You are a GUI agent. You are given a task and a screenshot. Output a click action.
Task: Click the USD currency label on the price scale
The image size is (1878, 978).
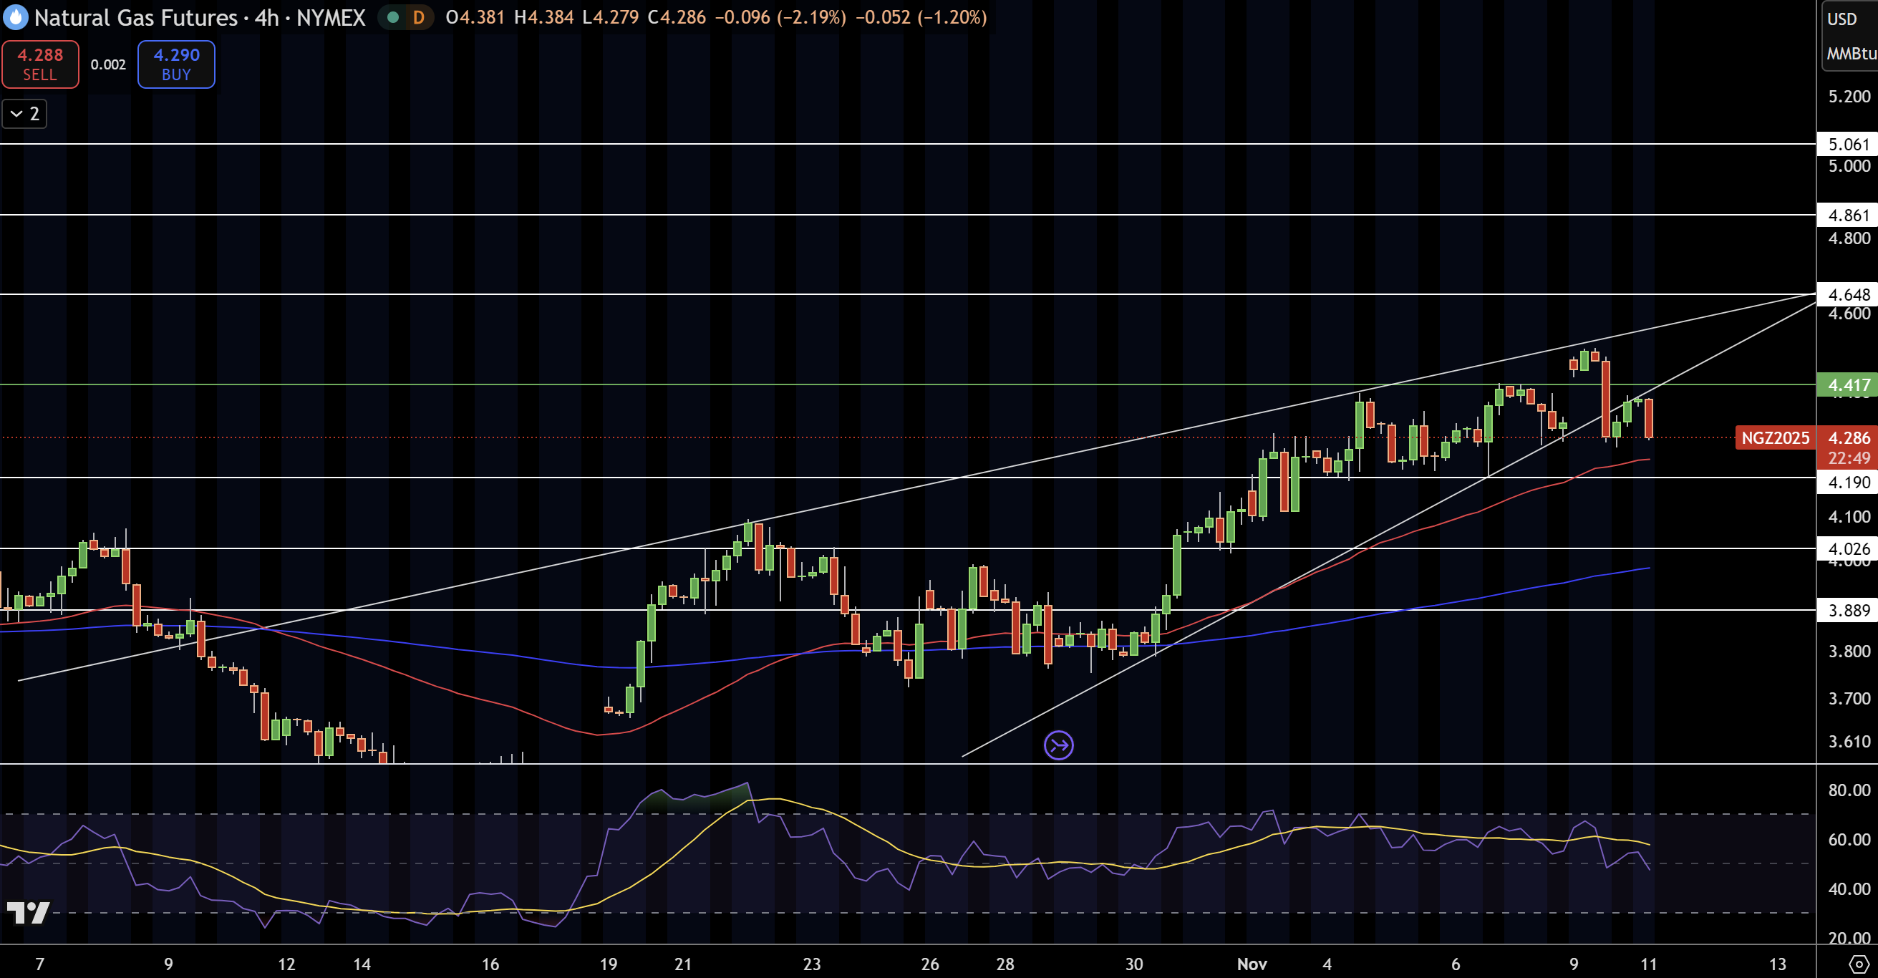1843,19
